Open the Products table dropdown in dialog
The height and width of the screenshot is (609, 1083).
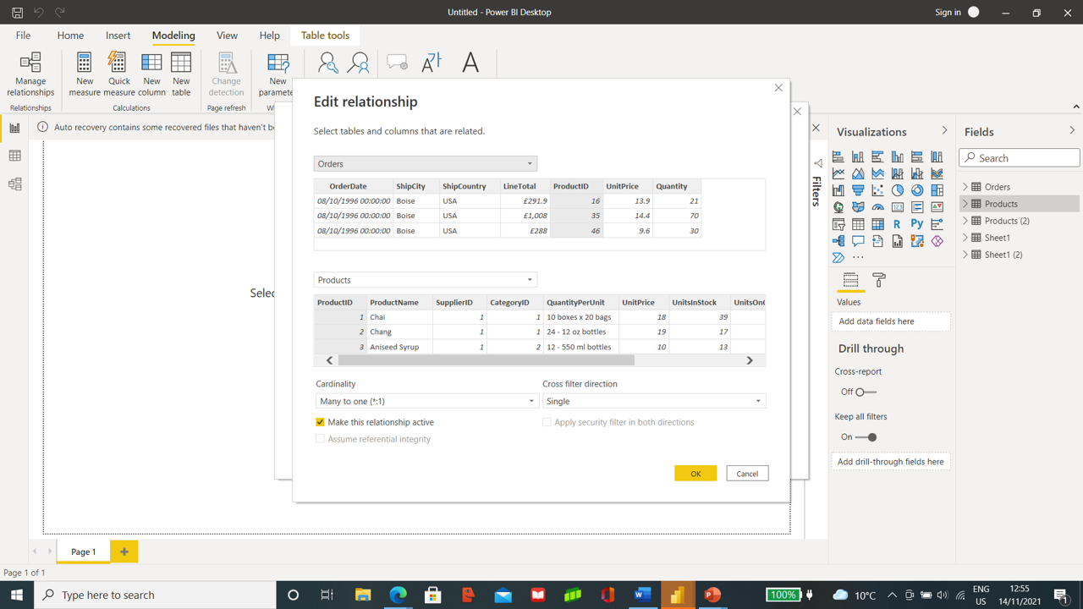[x=426, y=280]
